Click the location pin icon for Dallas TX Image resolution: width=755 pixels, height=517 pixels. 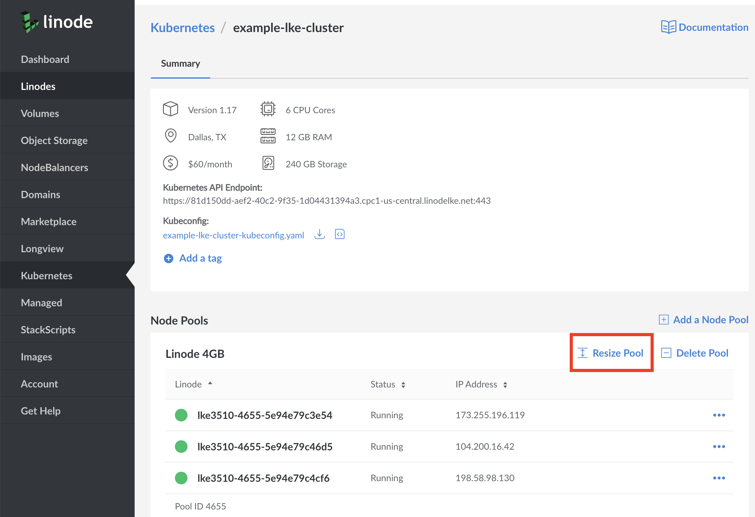click(x=171, y=136)
